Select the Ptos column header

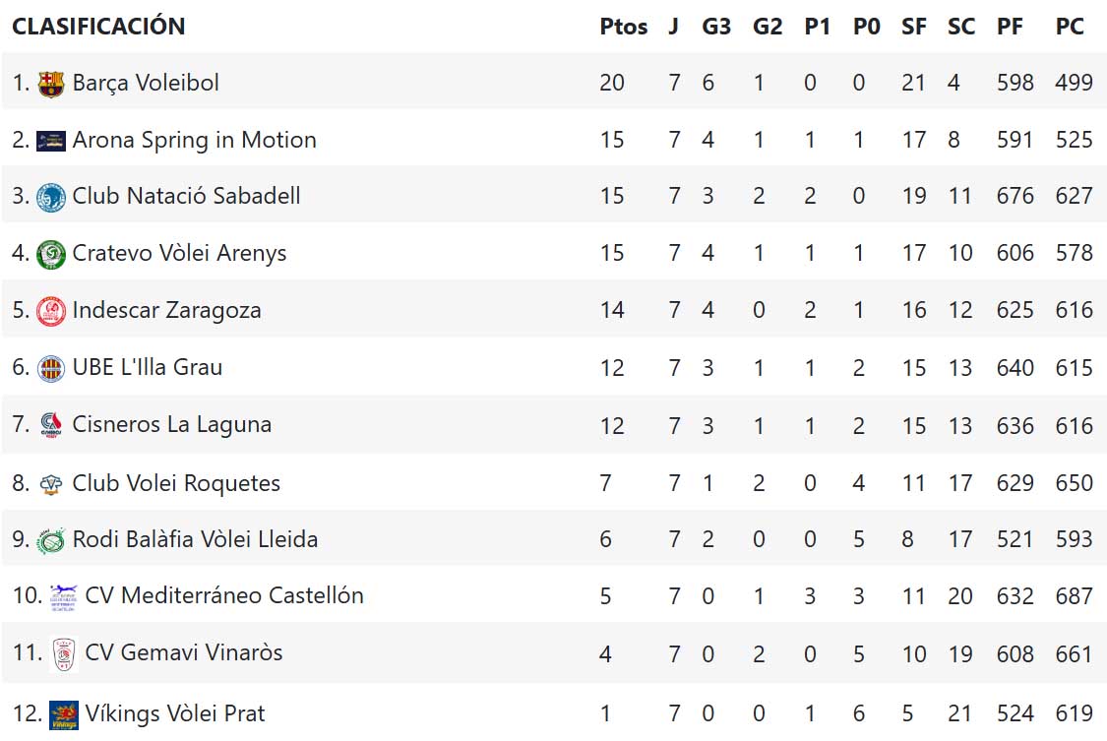coord(623,27)
